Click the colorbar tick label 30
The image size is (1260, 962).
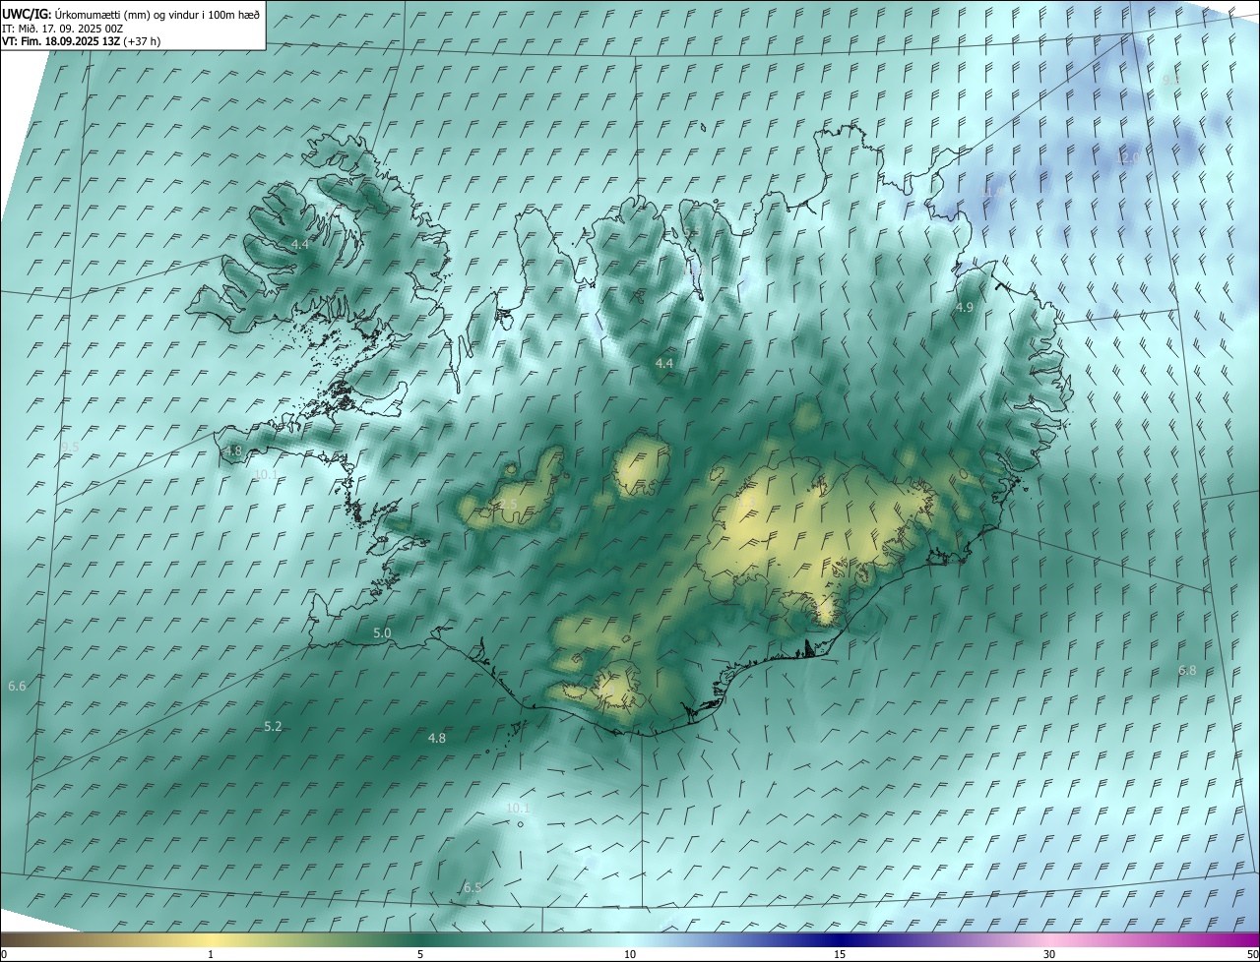click(x=1049, y=954)
